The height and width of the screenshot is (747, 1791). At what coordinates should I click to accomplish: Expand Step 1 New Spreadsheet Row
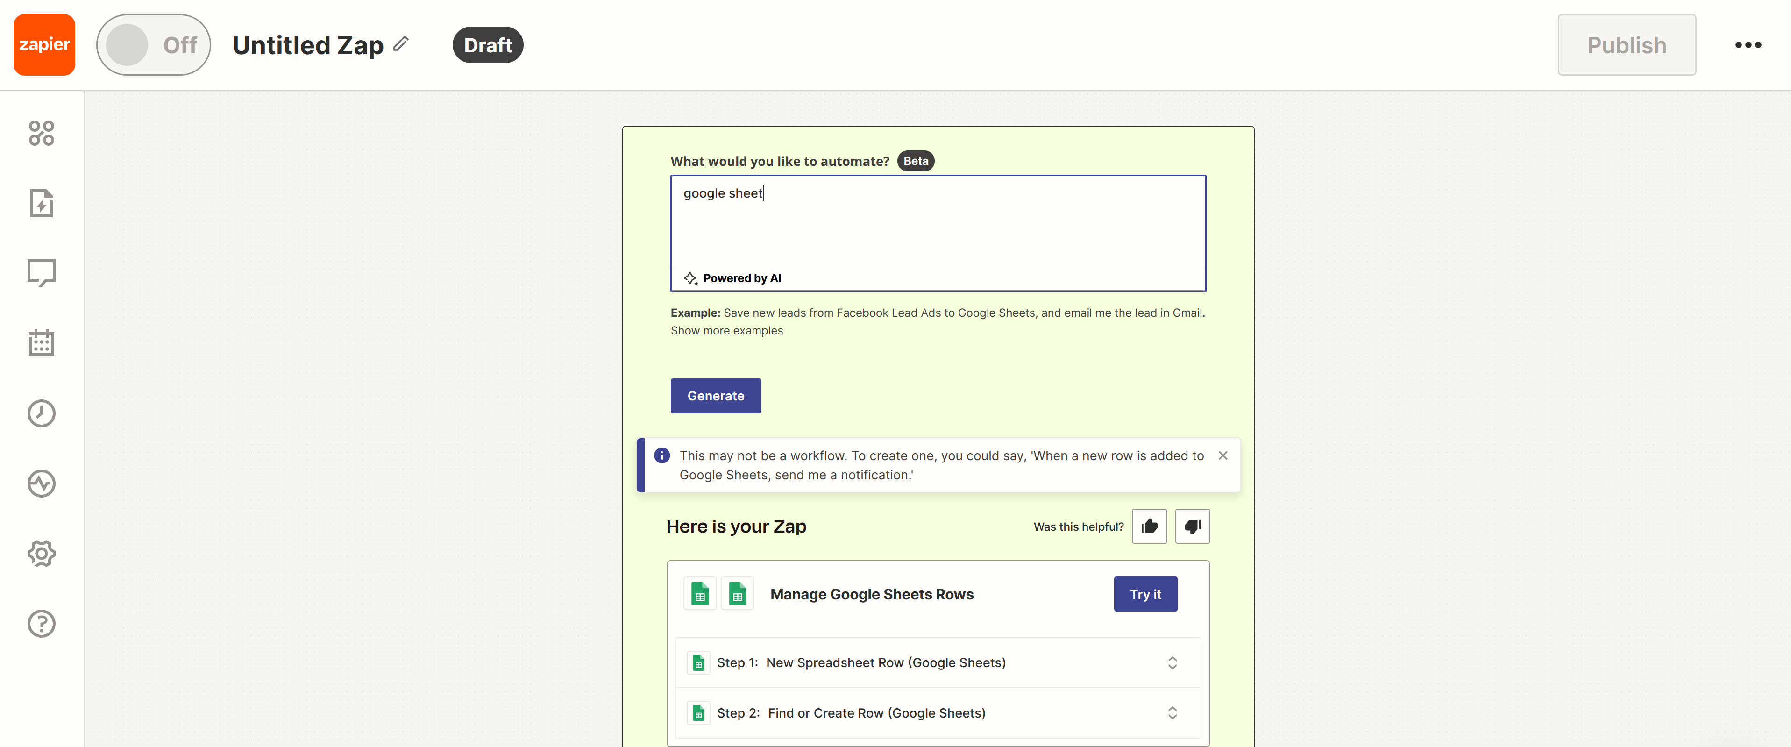pos(1174,662)
